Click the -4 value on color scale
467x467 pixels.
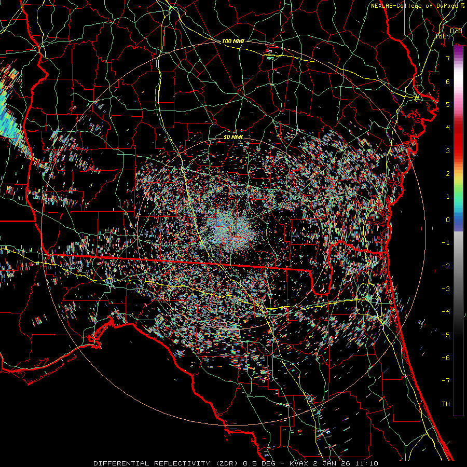coord(446,312)
